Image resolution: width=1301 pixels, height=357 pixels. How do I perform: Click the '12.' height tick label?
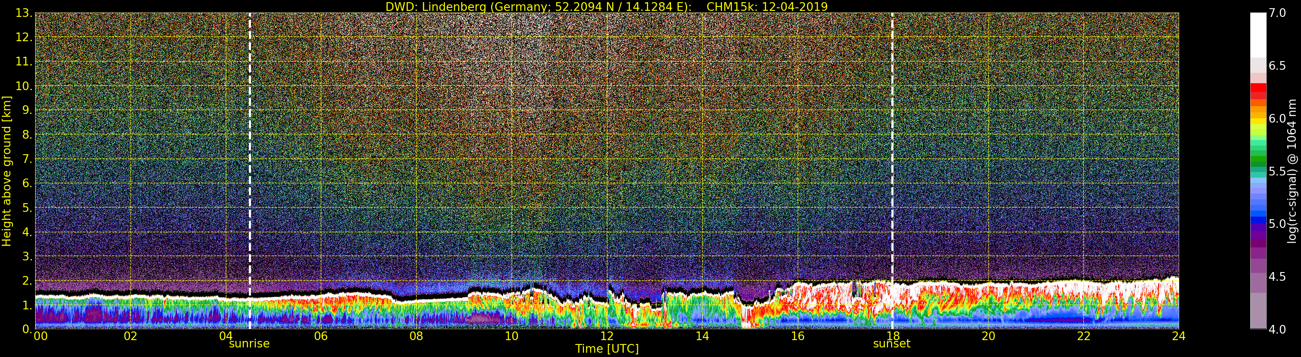pyautogui.click(x=24, y=37)
